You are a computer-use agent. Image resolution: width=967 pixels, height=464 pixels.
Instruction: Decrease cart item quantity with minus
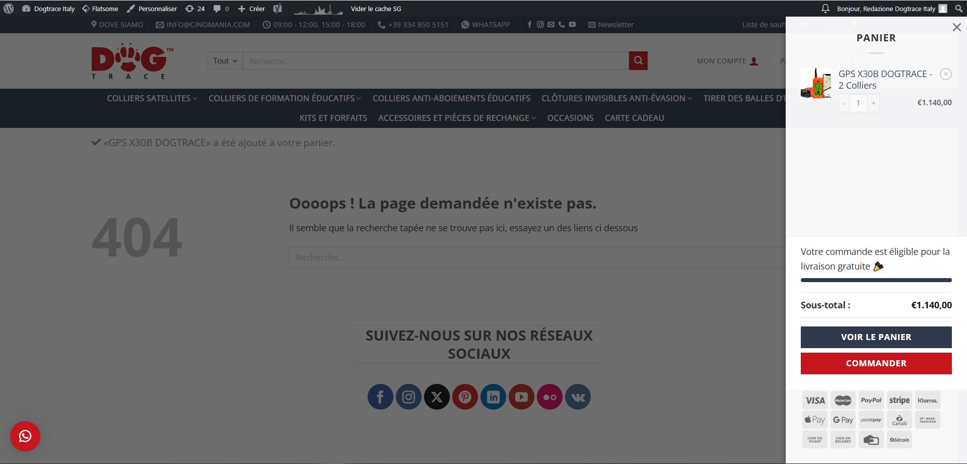[x=844, y=103]
